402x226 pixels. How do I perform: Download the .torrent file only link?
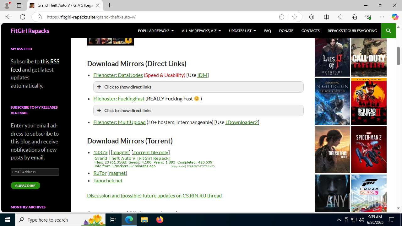tap(150, 152)
